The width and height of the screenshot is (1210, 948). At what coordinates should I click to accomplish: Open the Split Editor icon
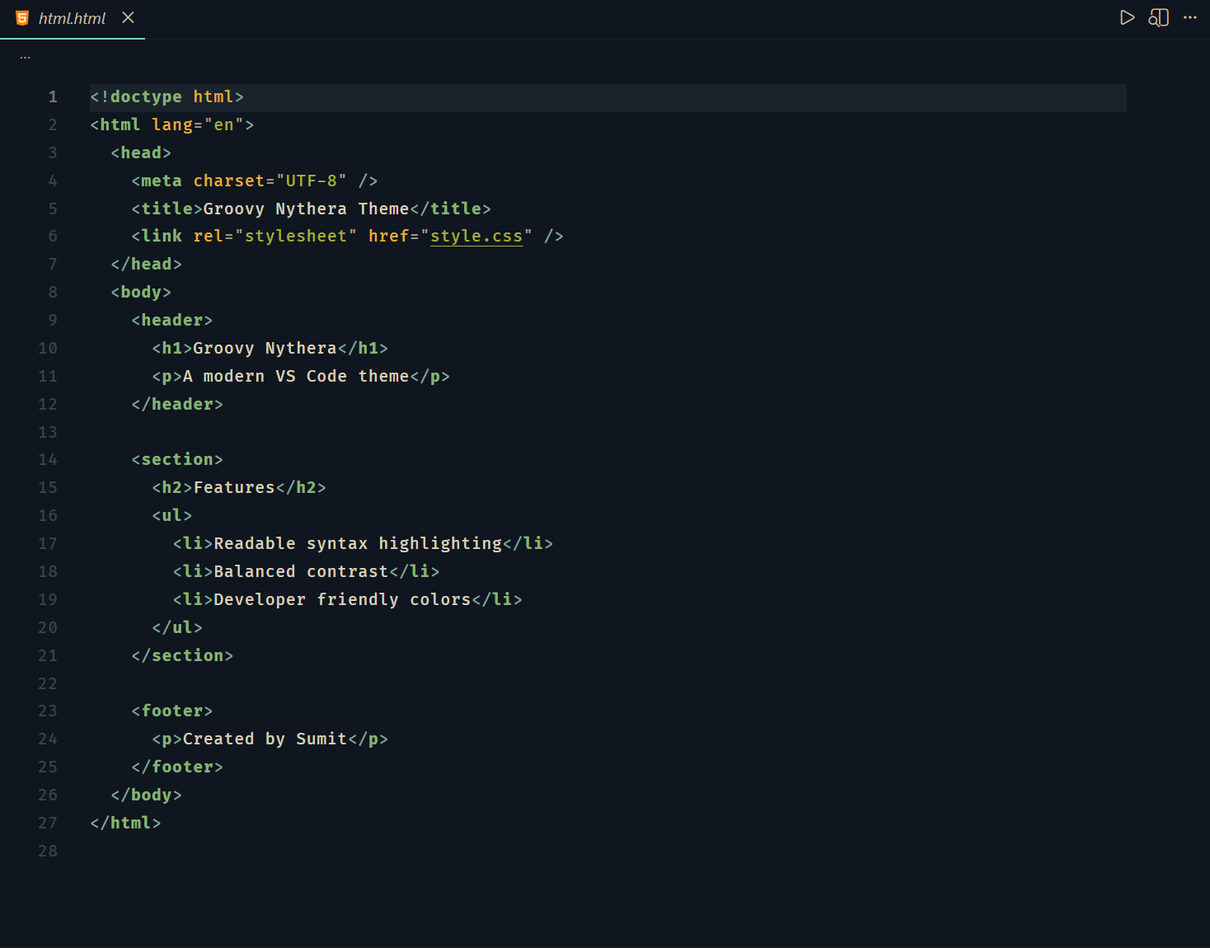pos(1158,17)
